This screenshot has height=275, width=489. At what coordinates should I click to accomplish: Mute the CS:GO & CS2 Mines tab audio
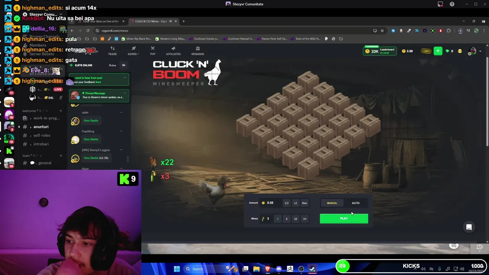(170, 21)
